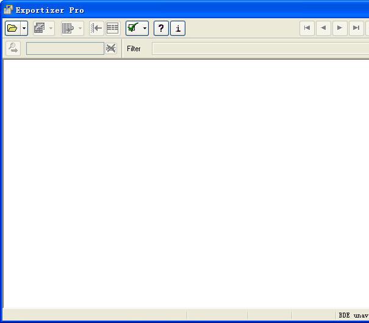Click the disabled Export data icon

(40, 28)
